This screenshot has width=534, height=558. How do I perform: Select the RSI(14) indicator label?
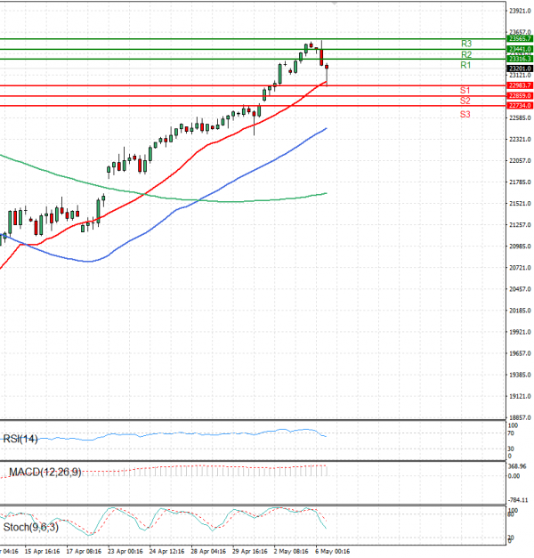(20, 439)
